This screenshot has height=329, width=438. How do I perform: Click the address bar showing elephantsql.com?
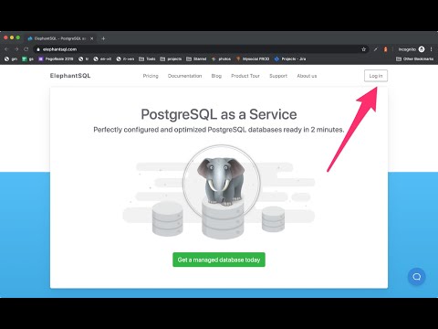click(201, 49)
